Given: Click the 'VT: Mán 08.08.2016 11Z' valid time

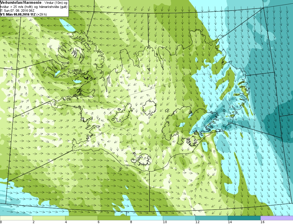Looking at the screenshot, I should coord(18,14).
